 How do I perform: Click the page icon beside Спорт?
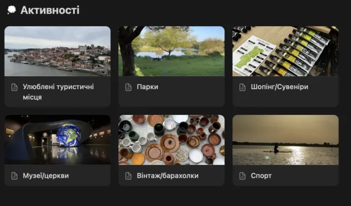pyautogui.click(x=243, y=176)
